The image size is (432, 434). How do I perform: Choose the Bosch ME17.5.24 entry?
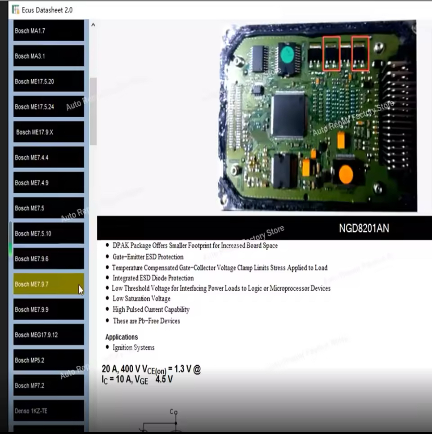(x=49, y=107)
